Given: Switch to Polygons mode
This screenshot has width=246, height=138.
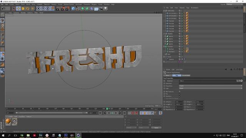Looking at the screenshot, I should point(2,44).
